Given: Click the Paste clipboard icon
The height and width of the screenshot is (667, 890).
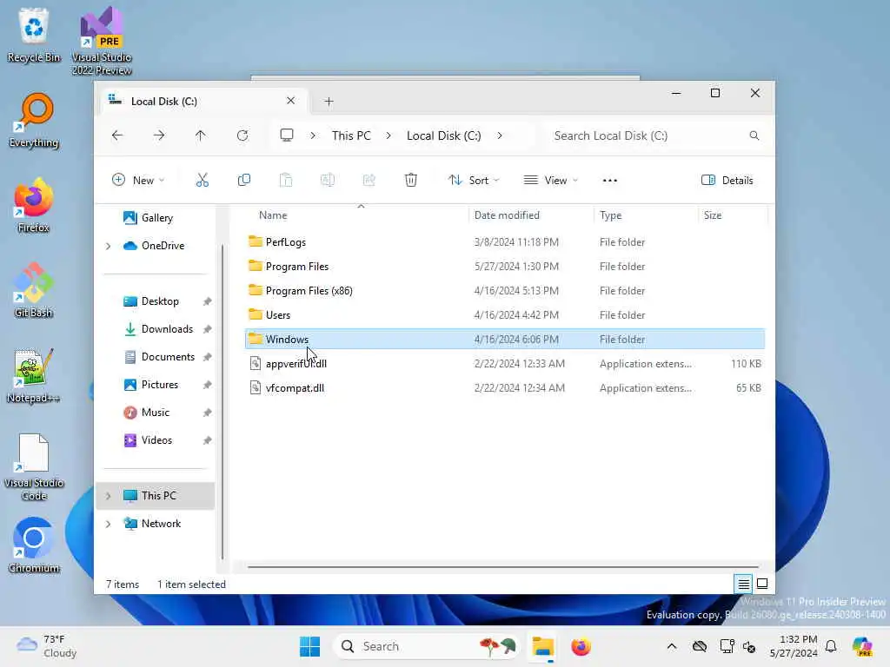Looking at the screenshot, I should [x=286, y=181].
